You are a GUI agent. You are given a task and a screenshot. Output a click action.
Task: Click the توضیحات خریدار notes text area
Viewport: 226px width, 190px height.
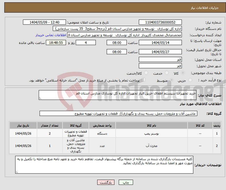[x=104, y=165]
